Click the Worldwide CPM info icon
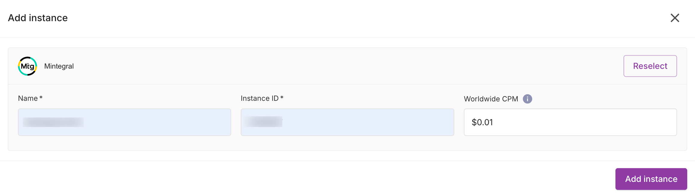The height and width of the screenshot is (195, 695). point(527,99)
